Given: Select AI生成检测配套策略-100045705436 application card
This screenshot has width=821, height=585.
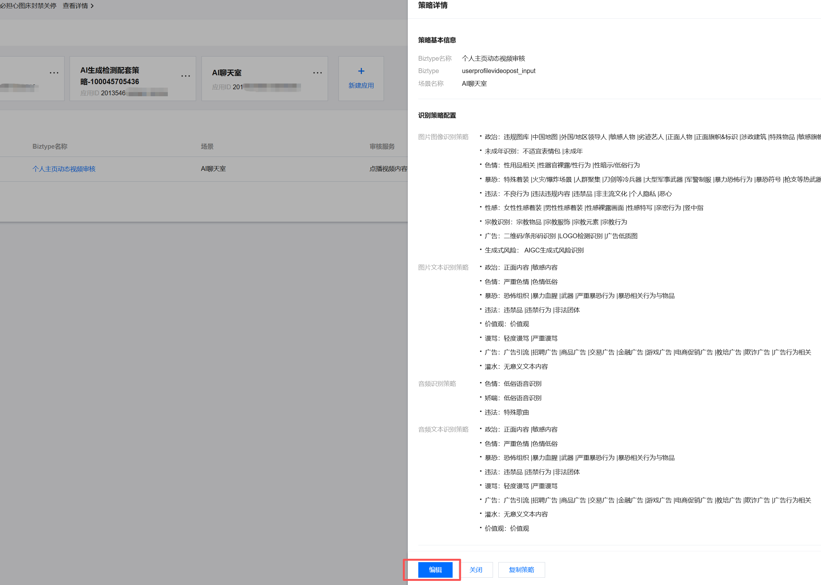Looking at the screenshot, I should (x=133, y=78).
